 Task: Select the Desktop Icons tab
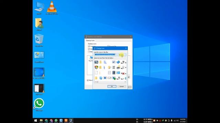pyautogui.click(x=90, y=41)
